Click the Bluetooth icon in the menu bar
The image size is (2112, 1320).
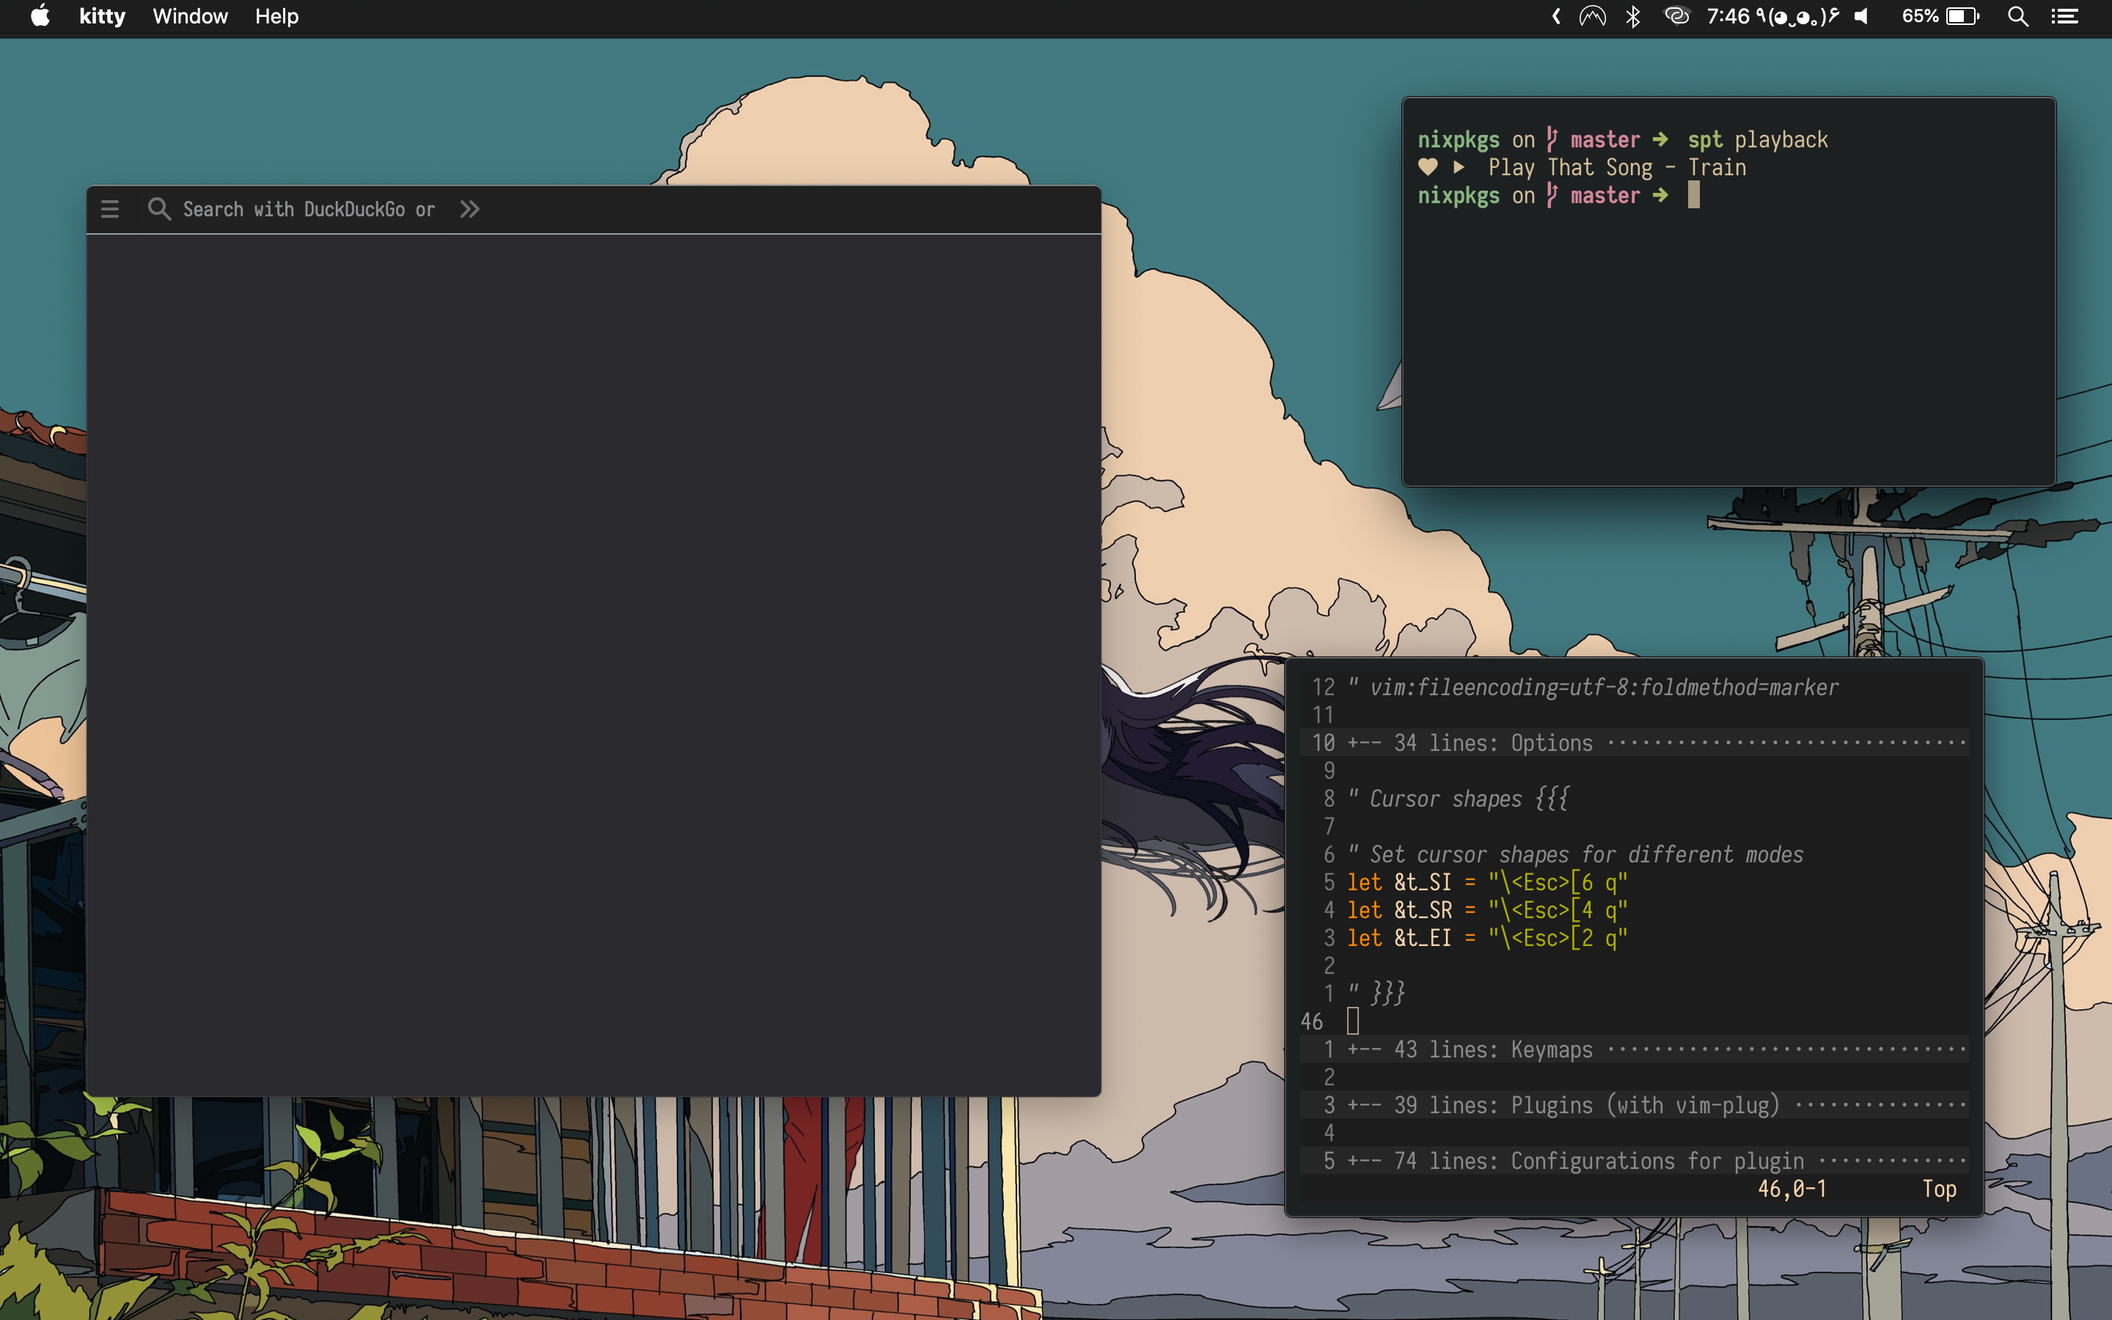[1632, 15]
